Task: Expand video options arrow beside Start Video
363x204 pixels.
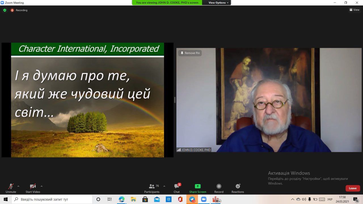Action: tap(41, 186)
